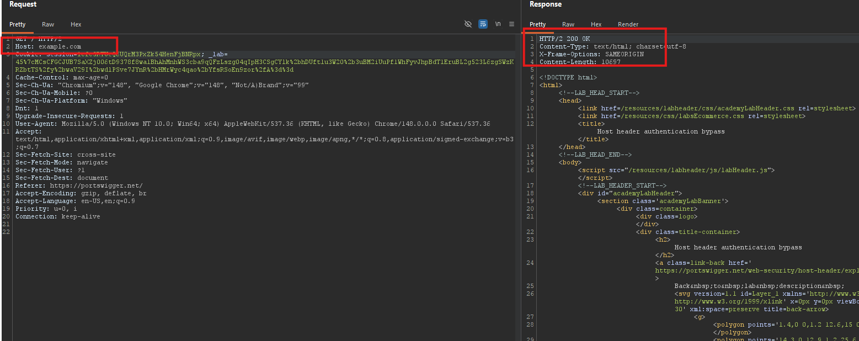Image resolution: width=859 pixels, height=341 pixels.
Task: Open the Render tab in Response panel
Action: (628, 24)
